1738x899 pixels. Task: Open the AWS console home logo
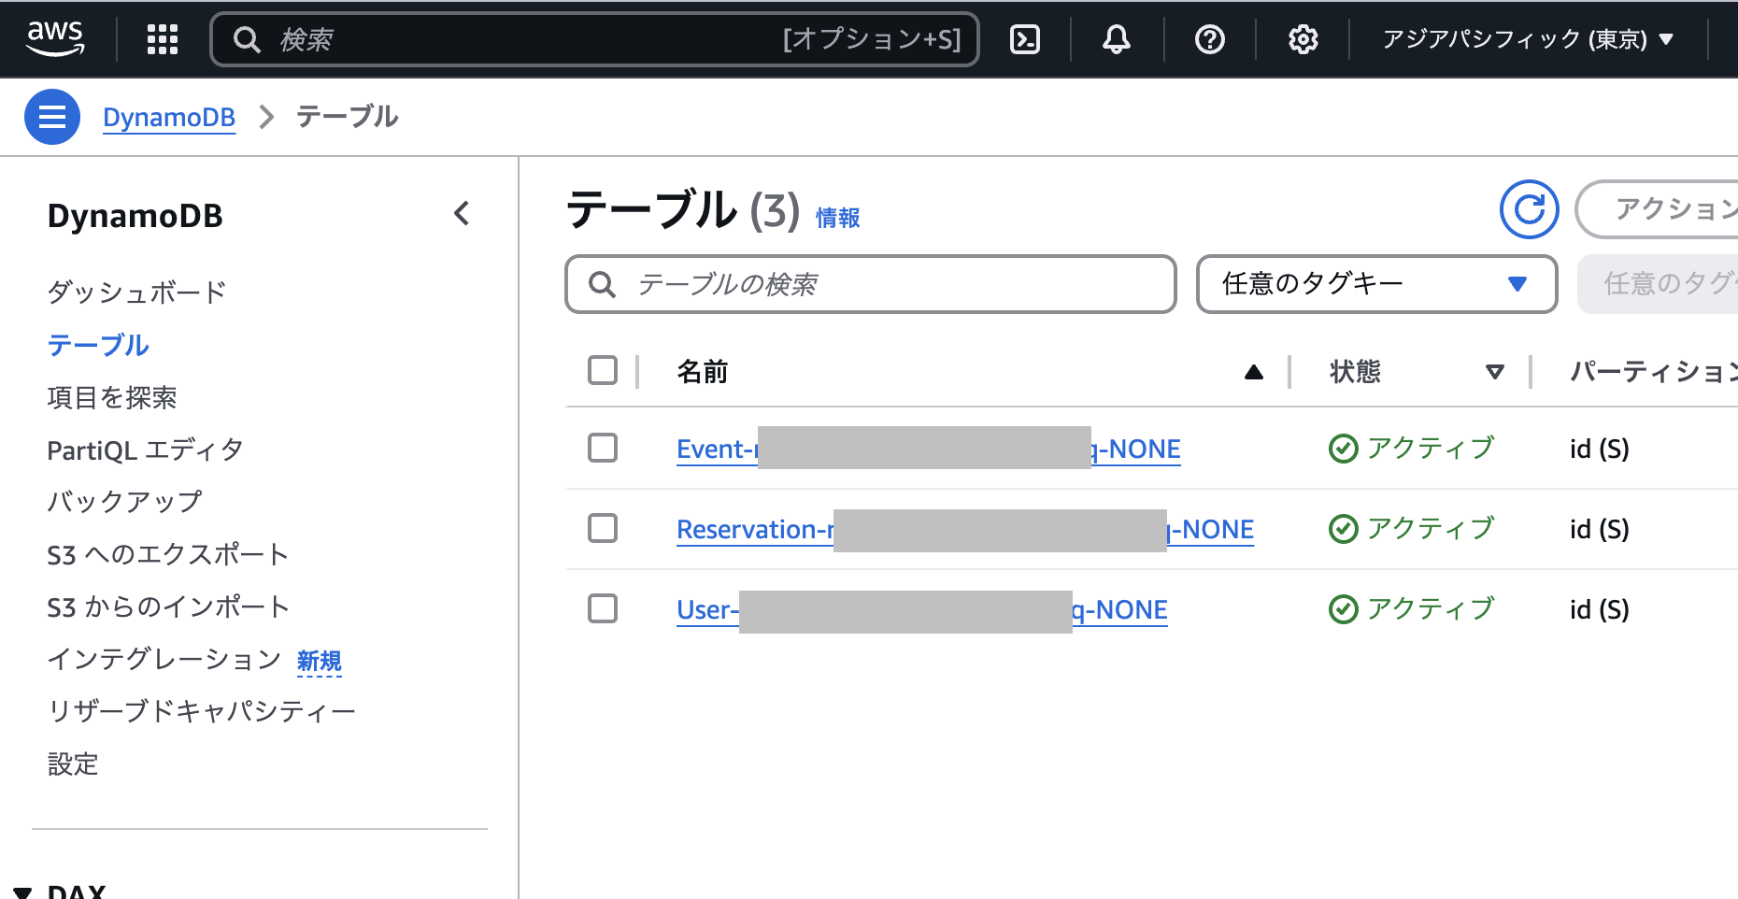click(x=55, y=38)
